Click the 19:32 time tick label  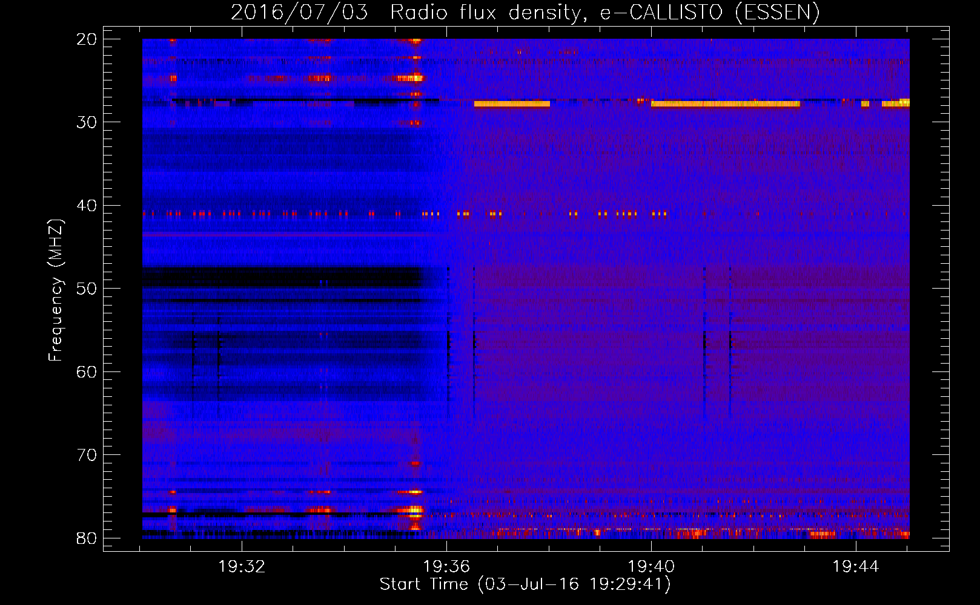pyautogui.click(x=242, y=566)
